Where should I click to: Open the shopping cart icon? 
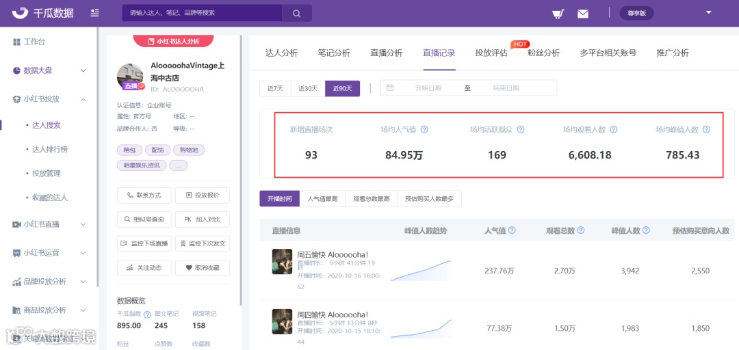click(558, 13)
